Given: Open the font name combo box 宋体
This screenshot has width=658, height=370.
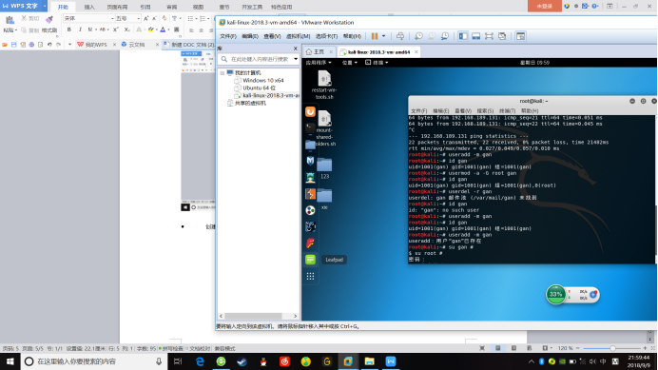Looking at the screenshot, I should tap(89, 18).
